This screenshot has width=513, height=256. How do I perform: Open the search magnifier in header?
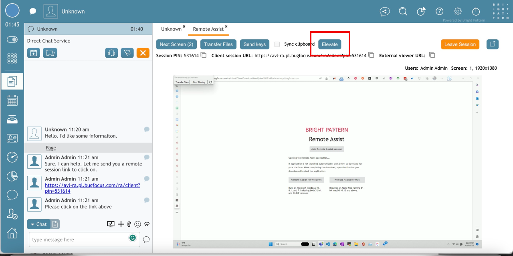pyautogui.click(x=403, y=12)
